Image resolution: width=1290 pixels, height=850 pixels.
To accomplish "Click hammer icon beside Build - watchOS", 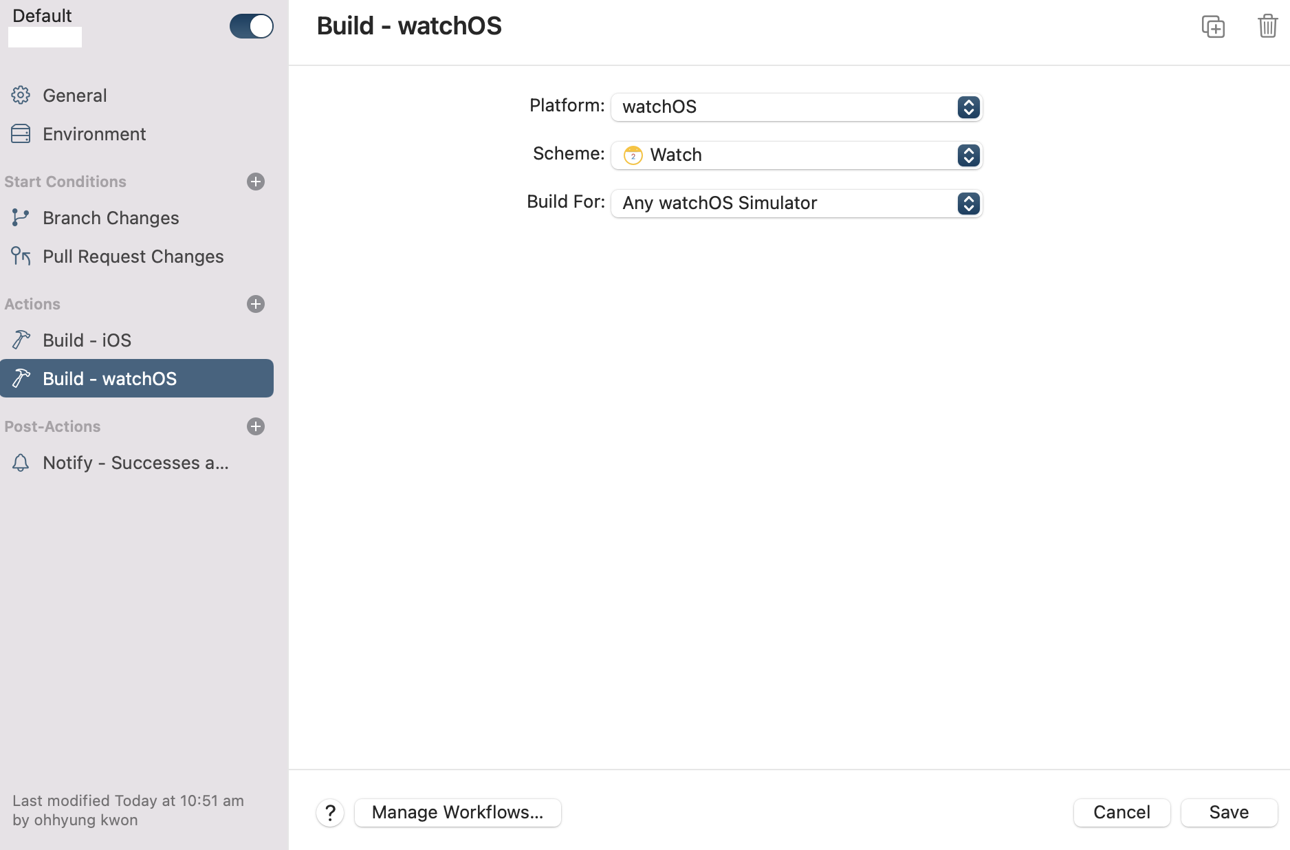I will [x=21, y=378].
